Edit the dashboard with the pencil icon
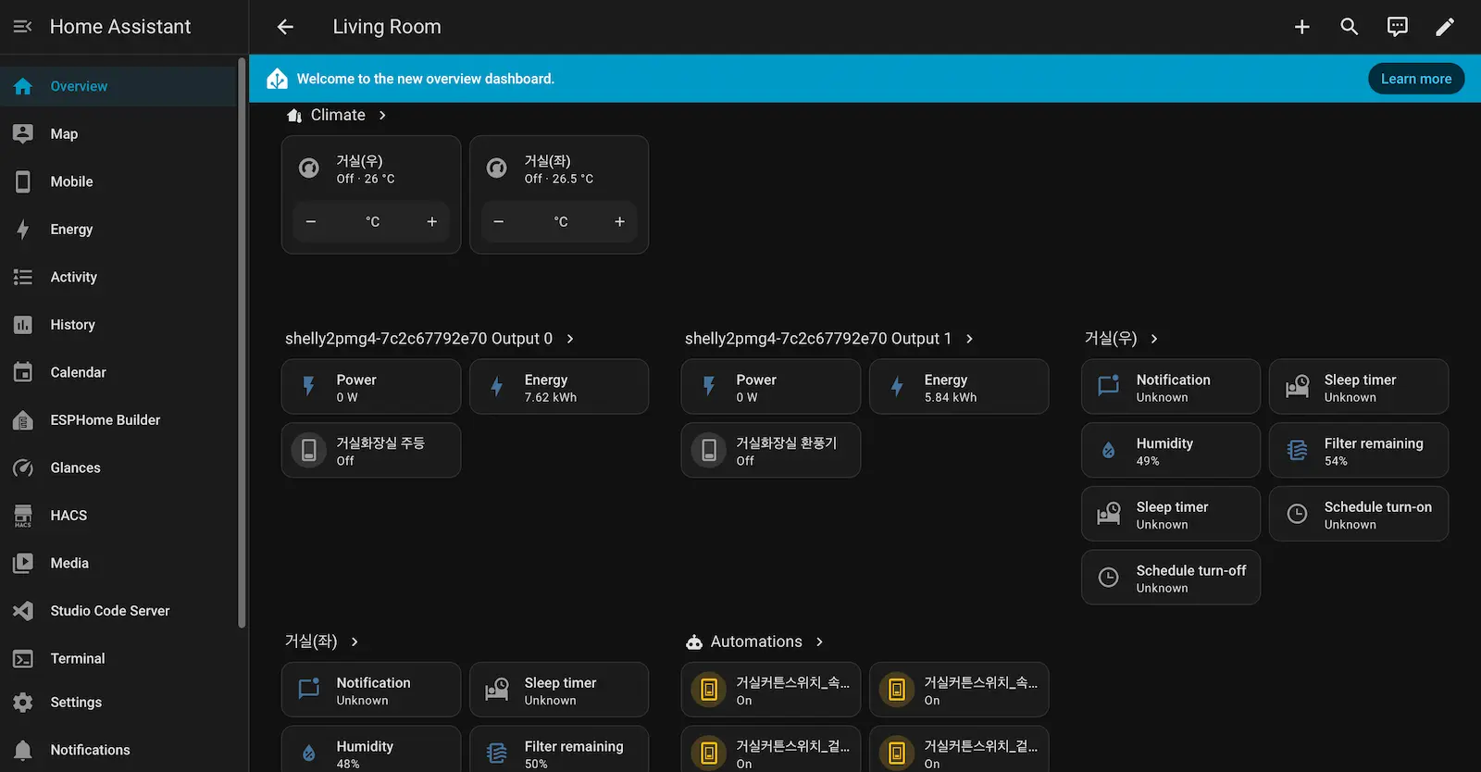 [1445, 27]
